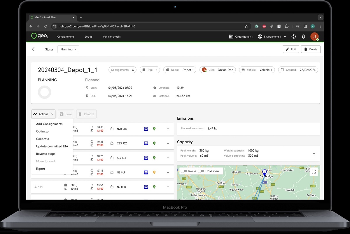350x234 pixels.
Task: Go to the Consignments nav item
Action: 66,37
